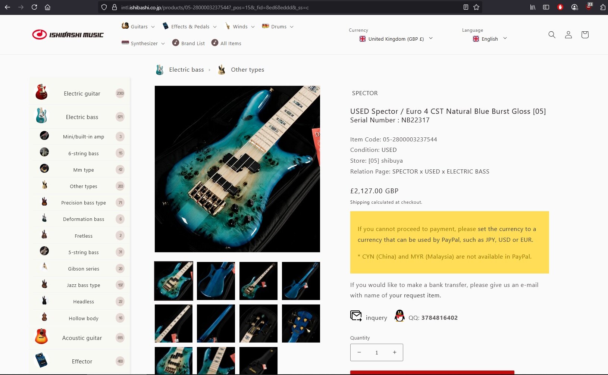Screen dimensions: 608x375
Task: Click the breadcrumb Electric bass icon
Action: (160, 70)
